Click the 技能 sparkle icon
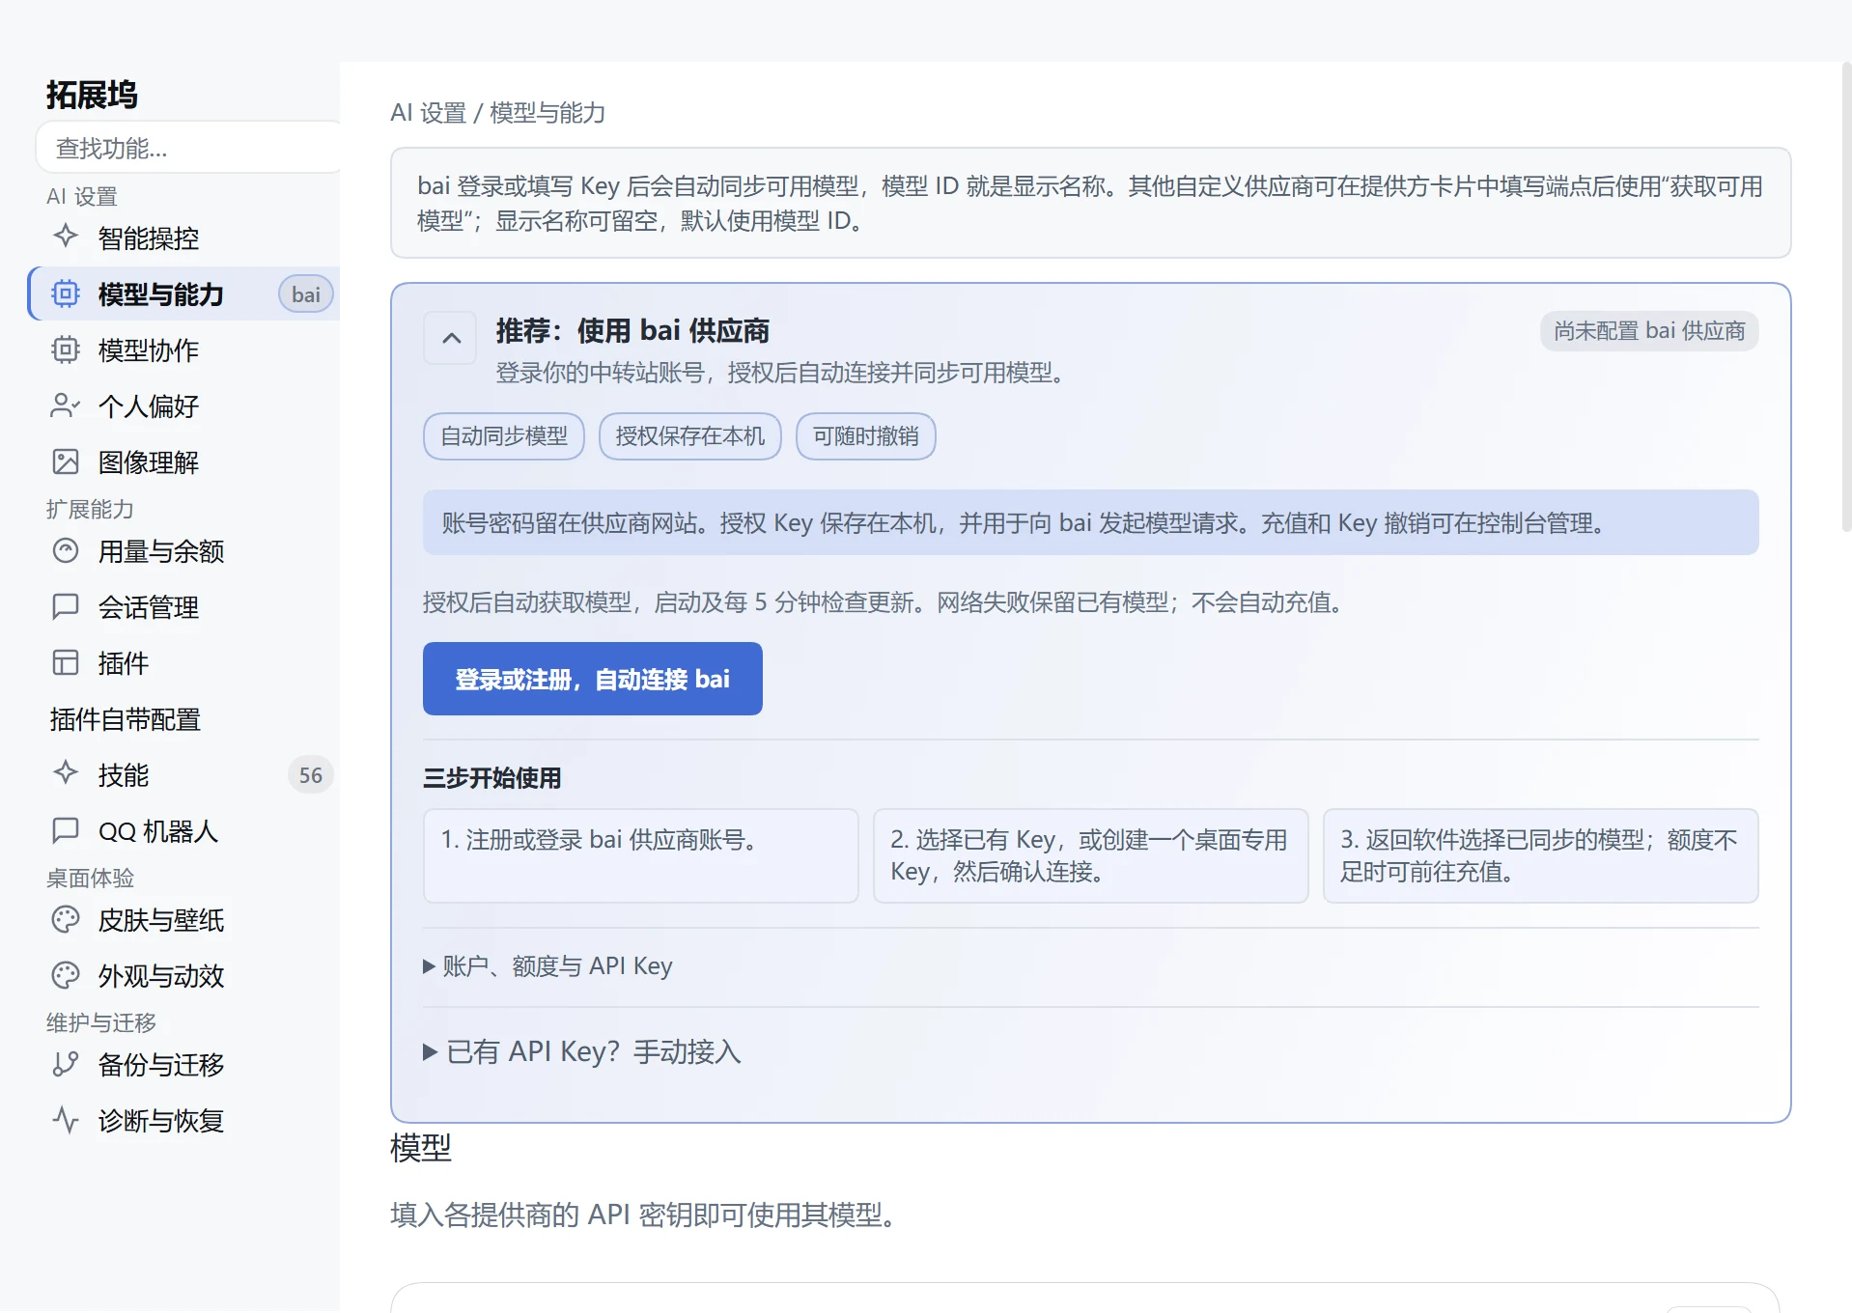The image size is (1852, 1313). (x=66, y=773)
